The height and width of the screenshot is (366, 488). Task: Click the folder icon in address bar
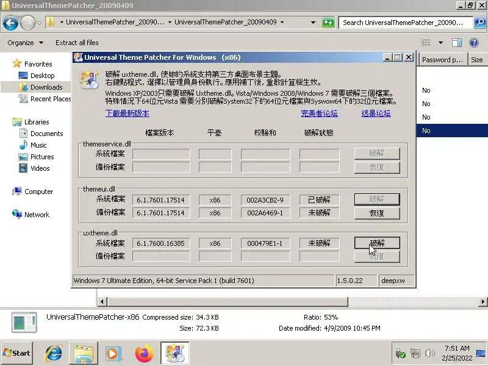pos(50,22)
